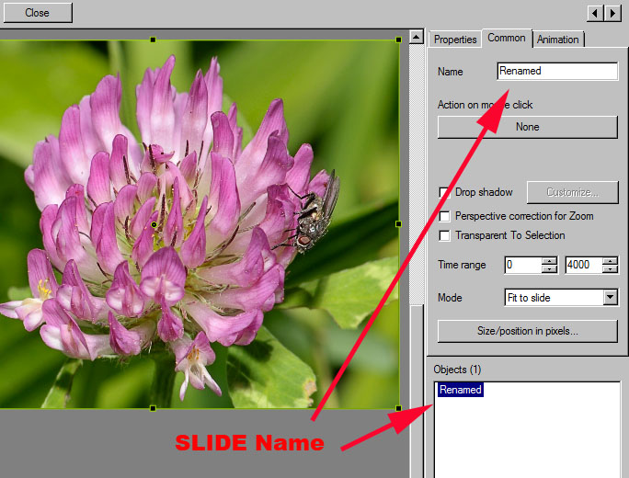
Task: Click in the Name text field
Action: click(x=557, y=71)
